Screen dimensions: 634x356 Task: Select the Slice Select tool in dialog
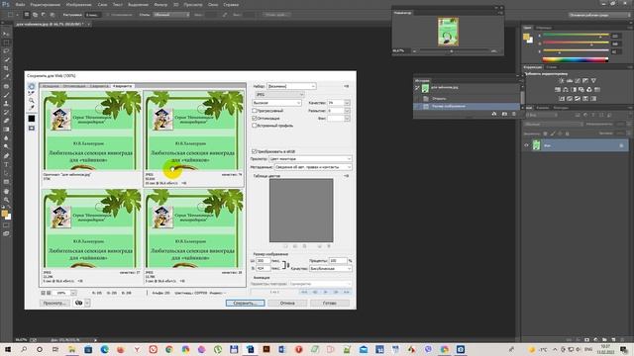tap(32, 93)
